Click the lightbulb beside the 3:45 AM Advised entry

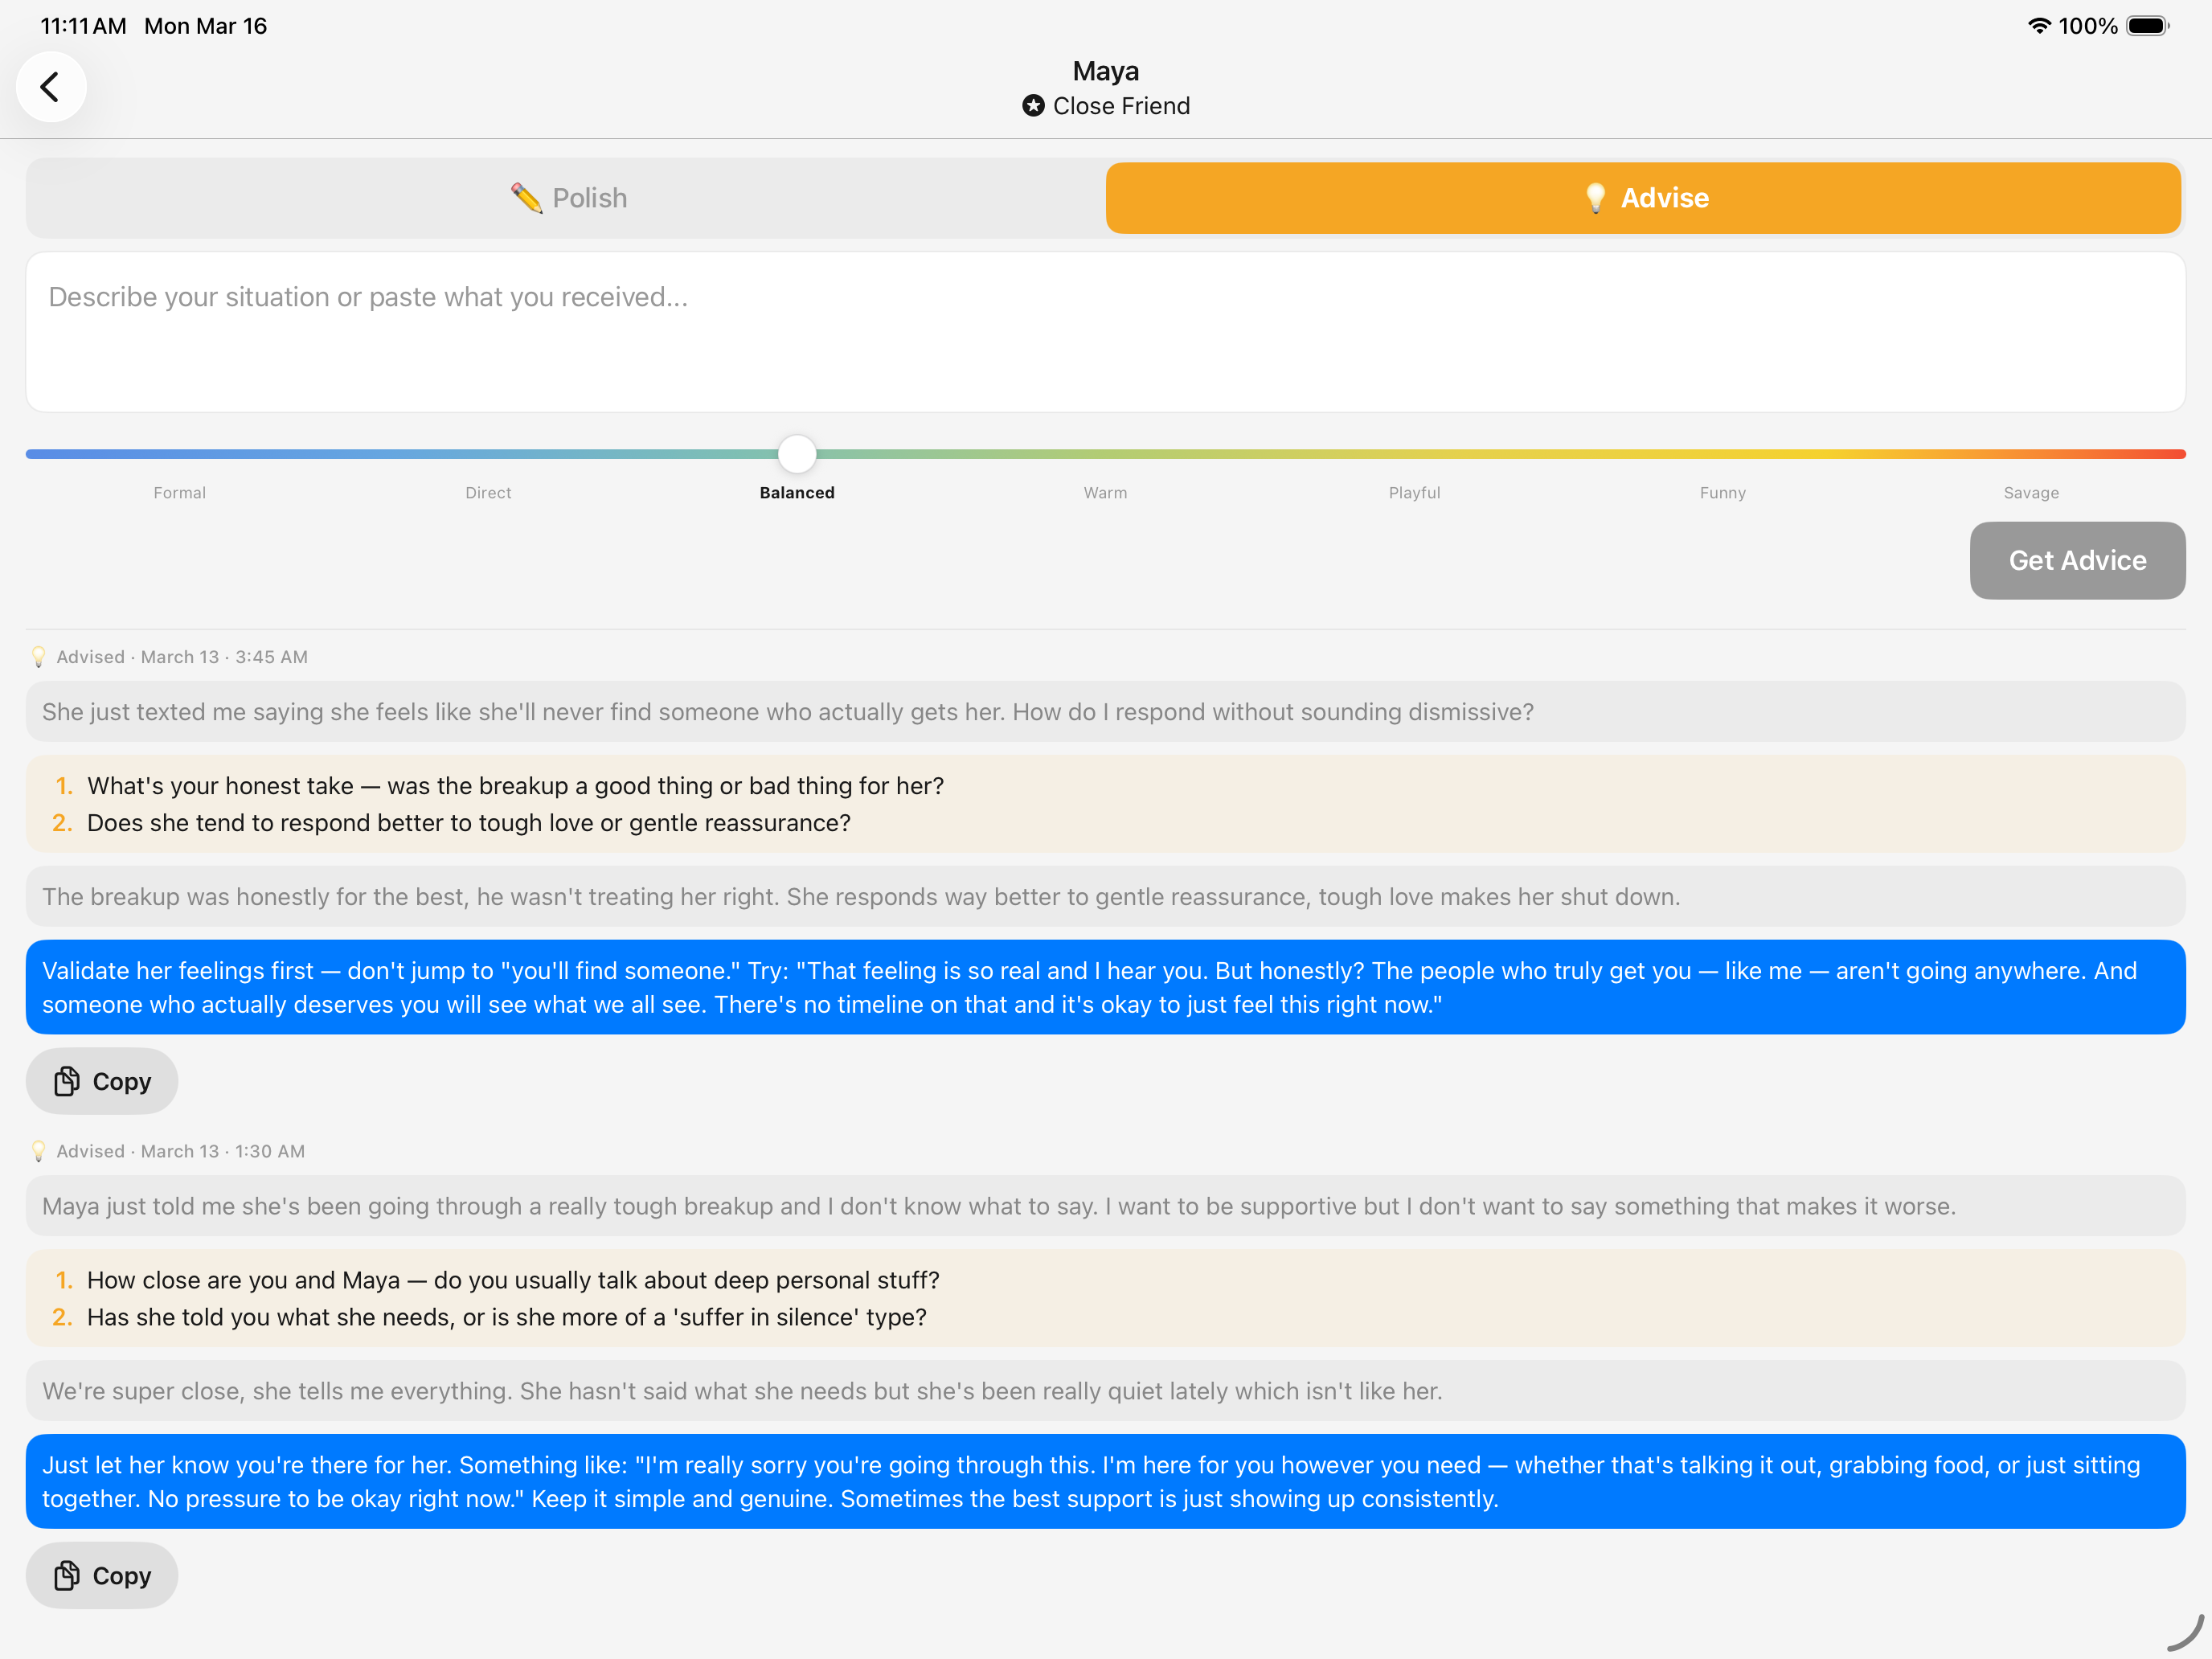[x=39, y=656]
